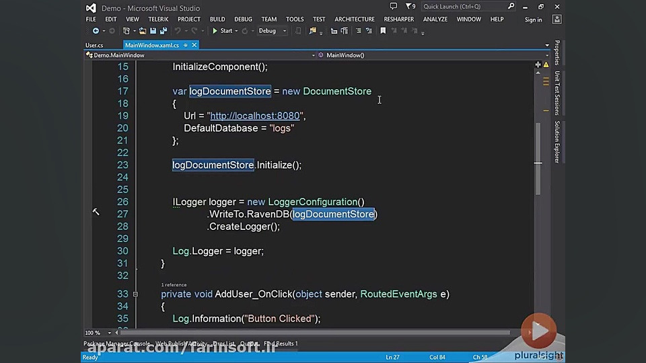
Task: Click the Clear Bookmarks icon
Action: pos(415,31)
